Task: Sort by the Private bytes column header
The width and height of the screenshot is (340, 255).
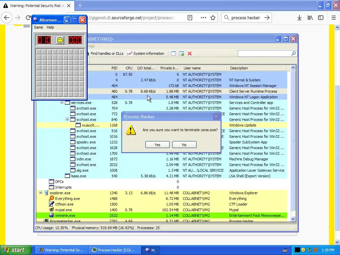Action: [x=169, y=68]
